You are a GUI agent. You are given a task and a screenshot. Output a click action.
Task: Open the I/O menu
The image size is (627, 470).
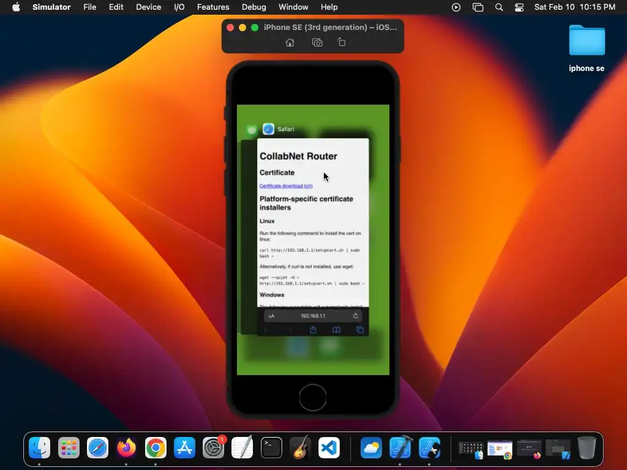[x=179, y=7]
